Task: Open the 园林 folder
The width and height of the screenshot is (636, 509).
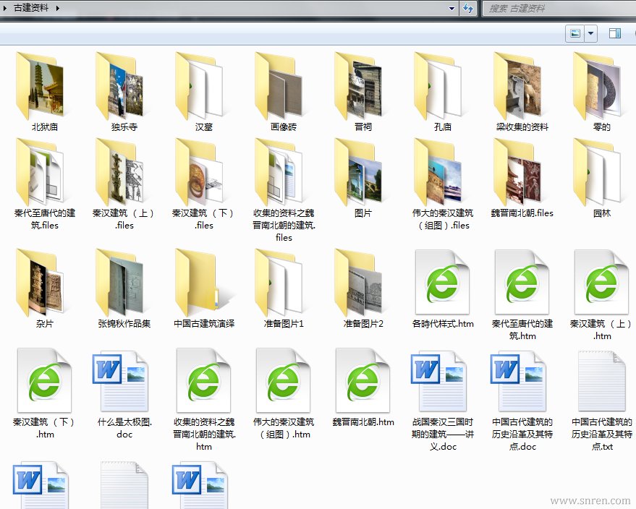Action: click(x=597, y=171)
